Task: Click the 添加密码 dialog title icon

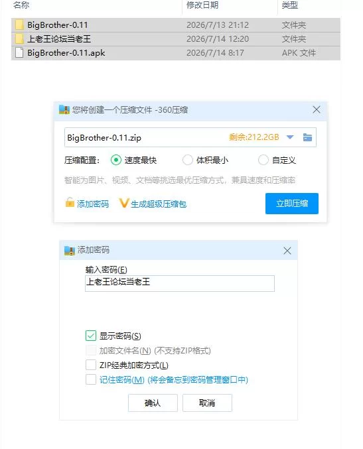Action: pyautogui.click(x=69, y=250)
